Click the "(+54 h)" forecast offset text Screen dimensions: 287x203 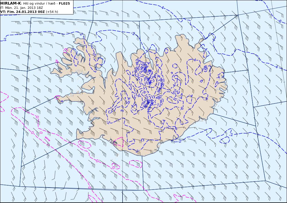pyautogui.click(x=52, y=12)
